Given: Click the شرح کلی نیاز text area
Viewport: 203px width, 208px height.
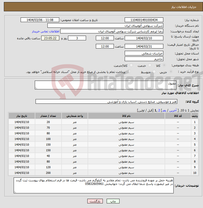Looking at the screenshot, I should [106, 85].
